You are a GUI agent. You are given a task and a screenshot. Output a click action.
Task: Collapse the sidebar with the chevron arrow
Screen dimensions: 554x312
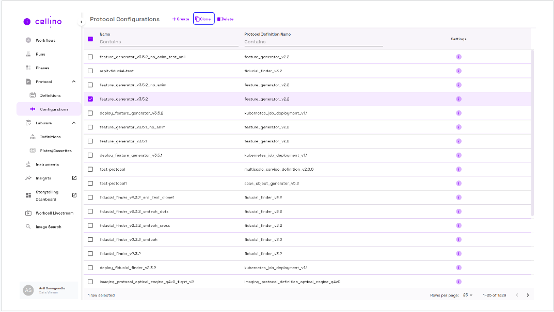[x=81, y=22]
